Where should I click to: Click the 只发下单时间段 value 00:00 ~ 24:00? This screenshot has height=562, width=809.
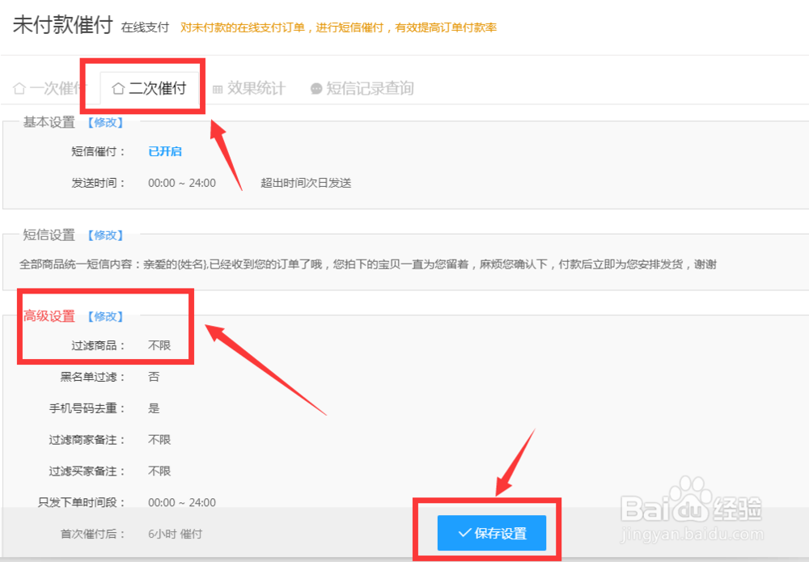pos(181,503)
